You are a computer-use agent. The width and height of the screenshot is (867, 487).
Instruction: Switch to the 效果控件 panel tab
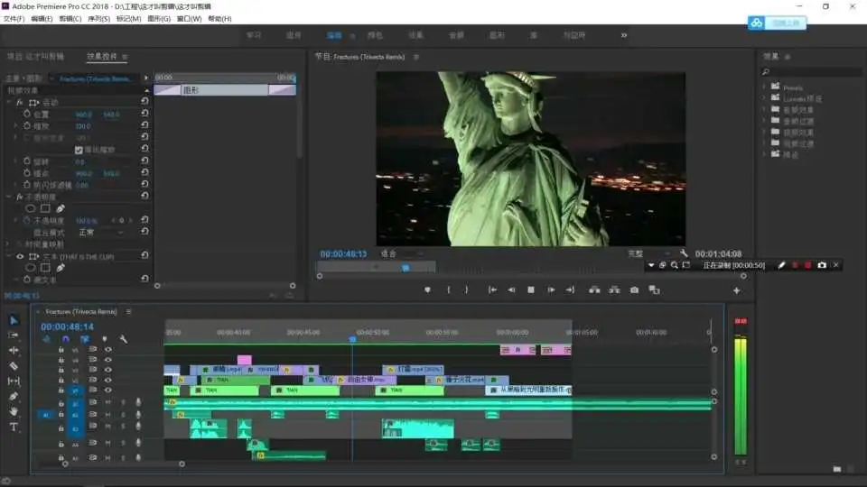(102, 57)
